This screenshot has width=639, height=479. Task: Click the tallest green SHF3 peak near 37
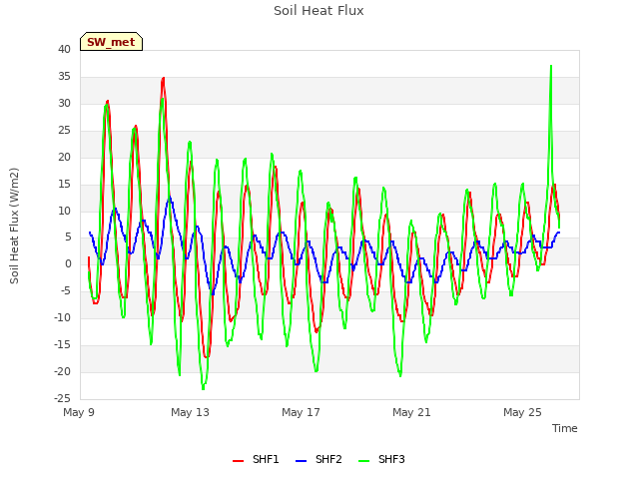551,66
